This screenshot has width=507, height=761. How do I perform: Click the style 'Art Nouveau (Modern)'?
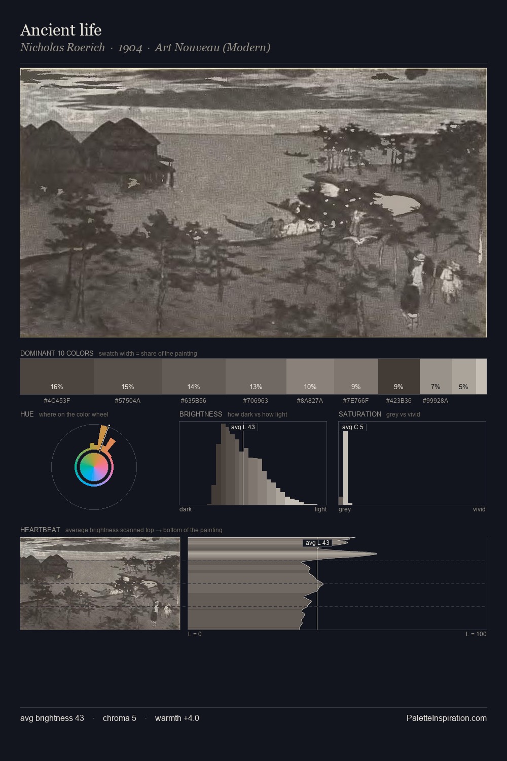tap(212, 47)
